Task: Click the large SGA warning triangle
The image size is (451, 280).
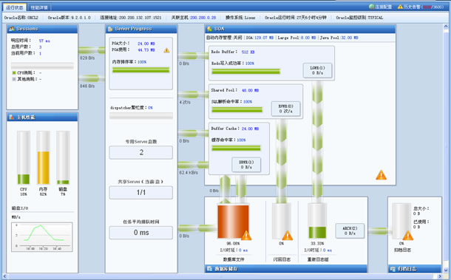Action: click(x=381, y=175)
